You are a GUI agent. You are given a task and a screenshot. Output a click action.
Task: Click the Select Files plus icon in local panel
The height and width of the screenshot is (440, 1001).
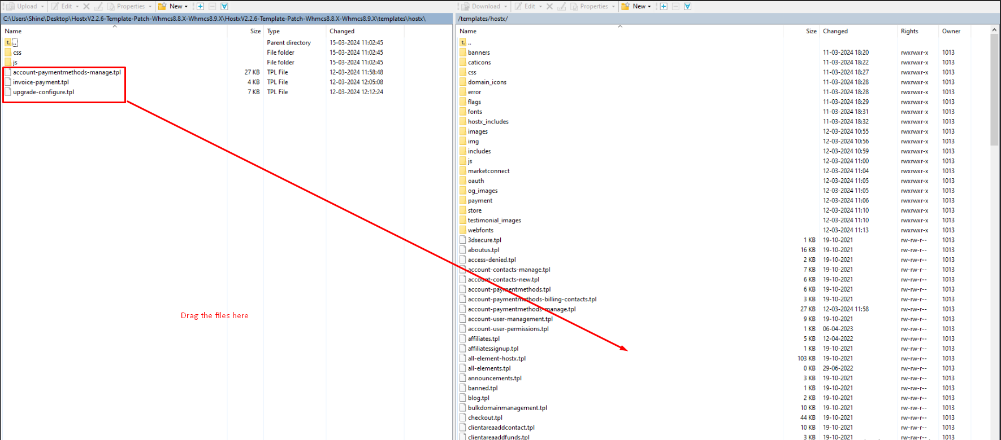(x=200, y=6)
